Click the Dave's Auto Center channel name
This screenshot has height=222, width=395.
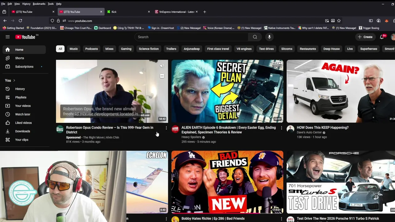coord(309,133)
